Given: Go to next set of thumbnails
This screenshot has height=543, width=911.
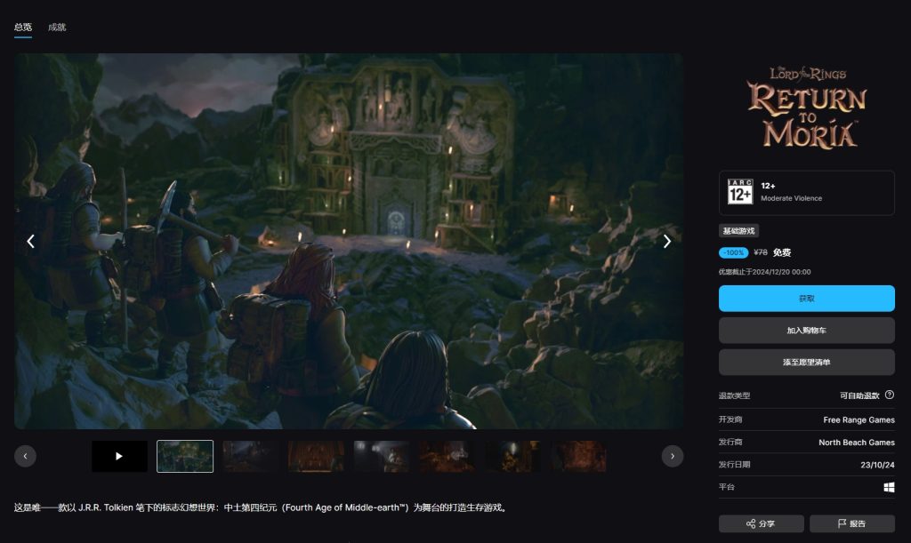Looking at the screenshot, I should 673,456.
